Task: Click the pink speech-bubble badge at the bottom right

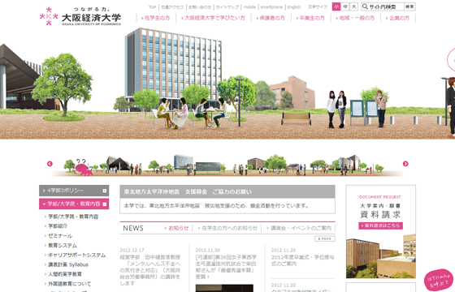Action: [x=439, y=280]
